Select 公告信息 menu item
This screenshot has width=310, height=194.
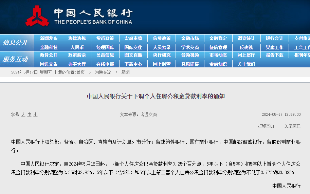pyautogui.click(x=105, y=55)
